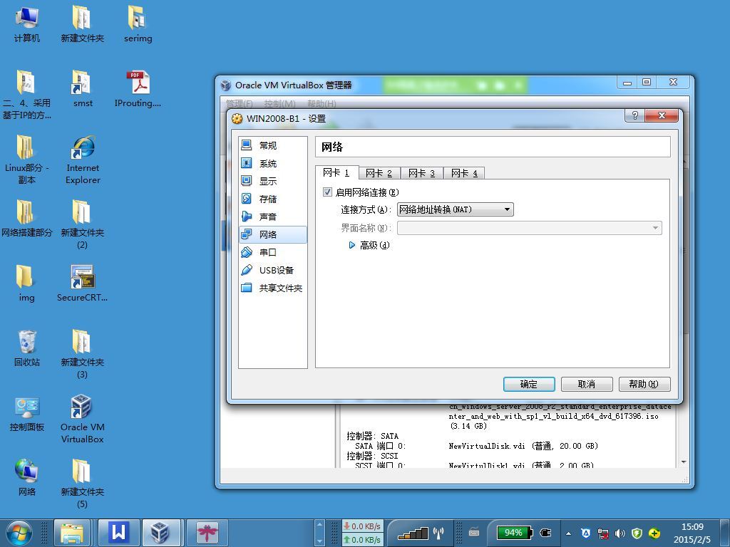Open the 控制 menu in VirtualBox manager
Viewport: 730px width, 547px height.
pyautogui.click(x=279, y=103)
